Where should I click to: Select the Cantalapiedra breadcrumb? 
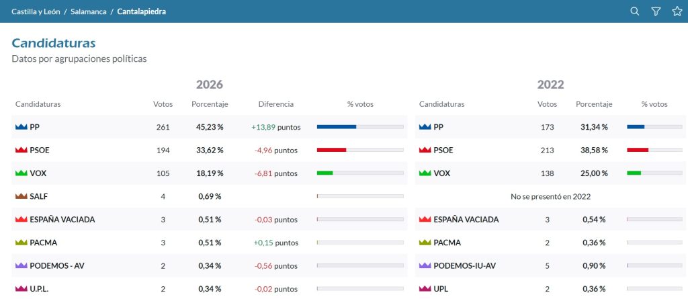click(x=141, y=11)
